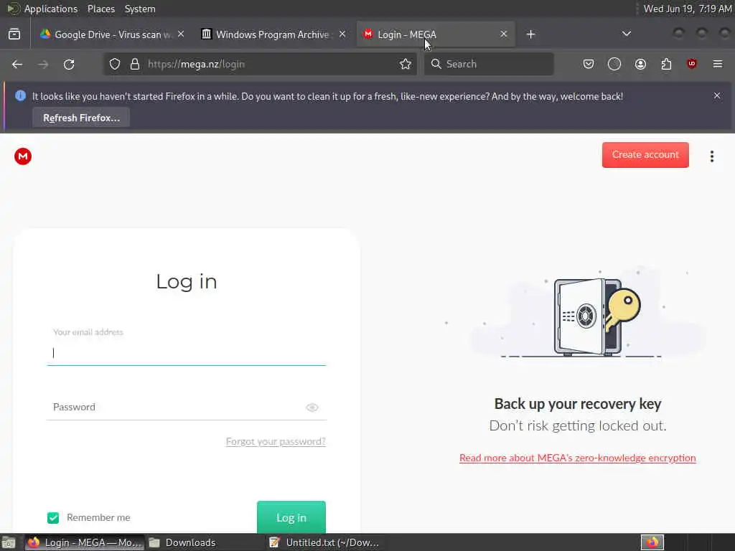Click the browser Search box
The width and height of the screenshot is (735, 551).
pyautogui.click(x=489, y=64)
